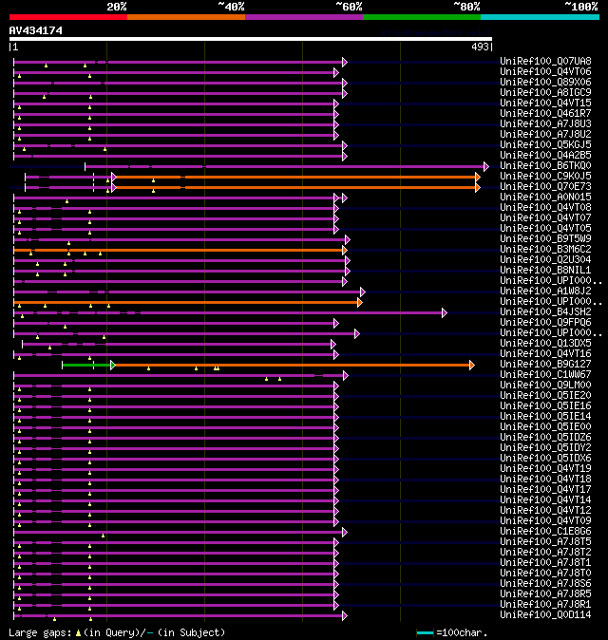This screenshot has width=608, height=640.
Task: Select the UniRef100_Q5KGJ5 label
Action: (545, 145)
